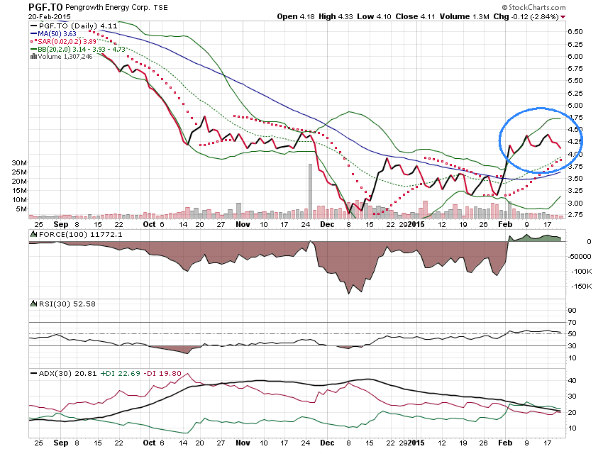
Task: Click the Oct label under the ADX panel
Action: (x=149, y=443)
